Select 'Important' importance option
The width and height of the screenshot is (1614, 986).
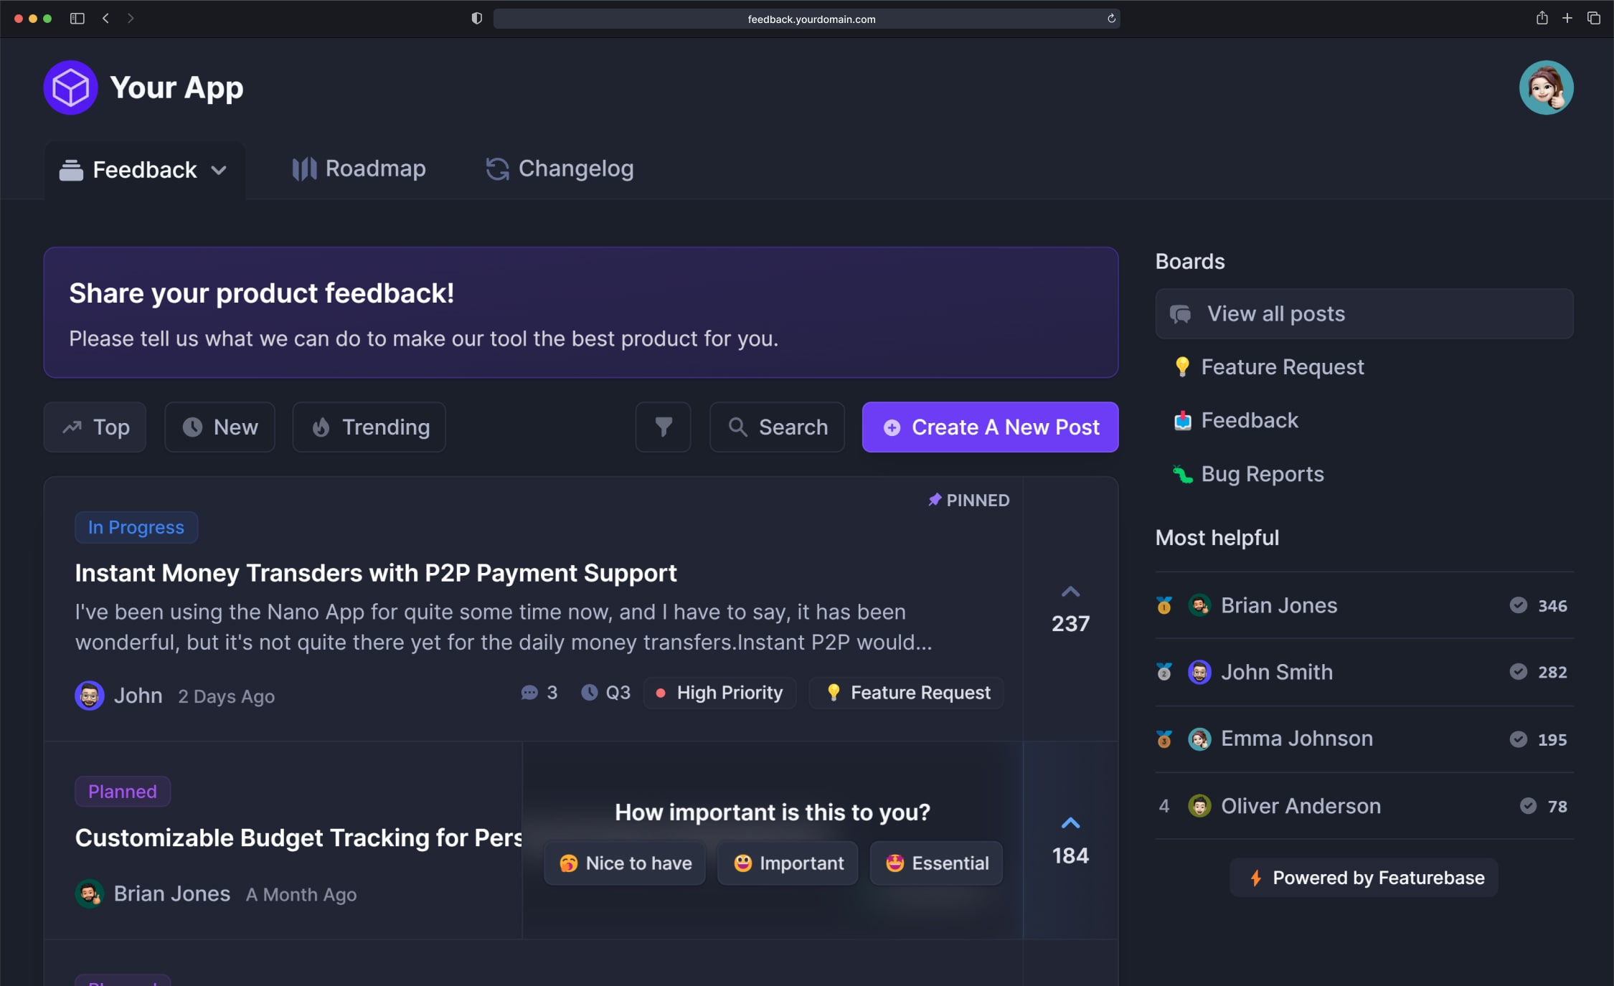click(788, 862)
